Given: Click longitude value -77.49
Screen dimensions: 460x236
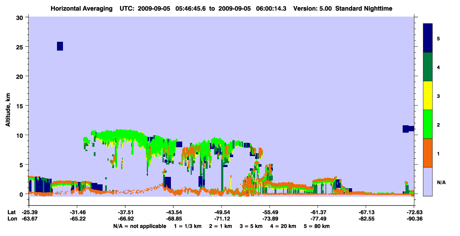Looking at the screenshot, I should 318,219.
